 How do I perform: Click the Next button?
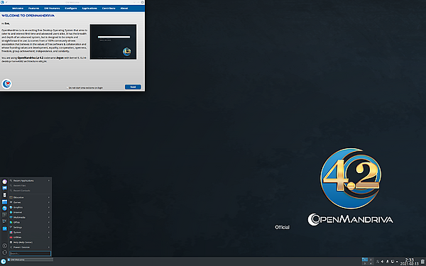133,87
